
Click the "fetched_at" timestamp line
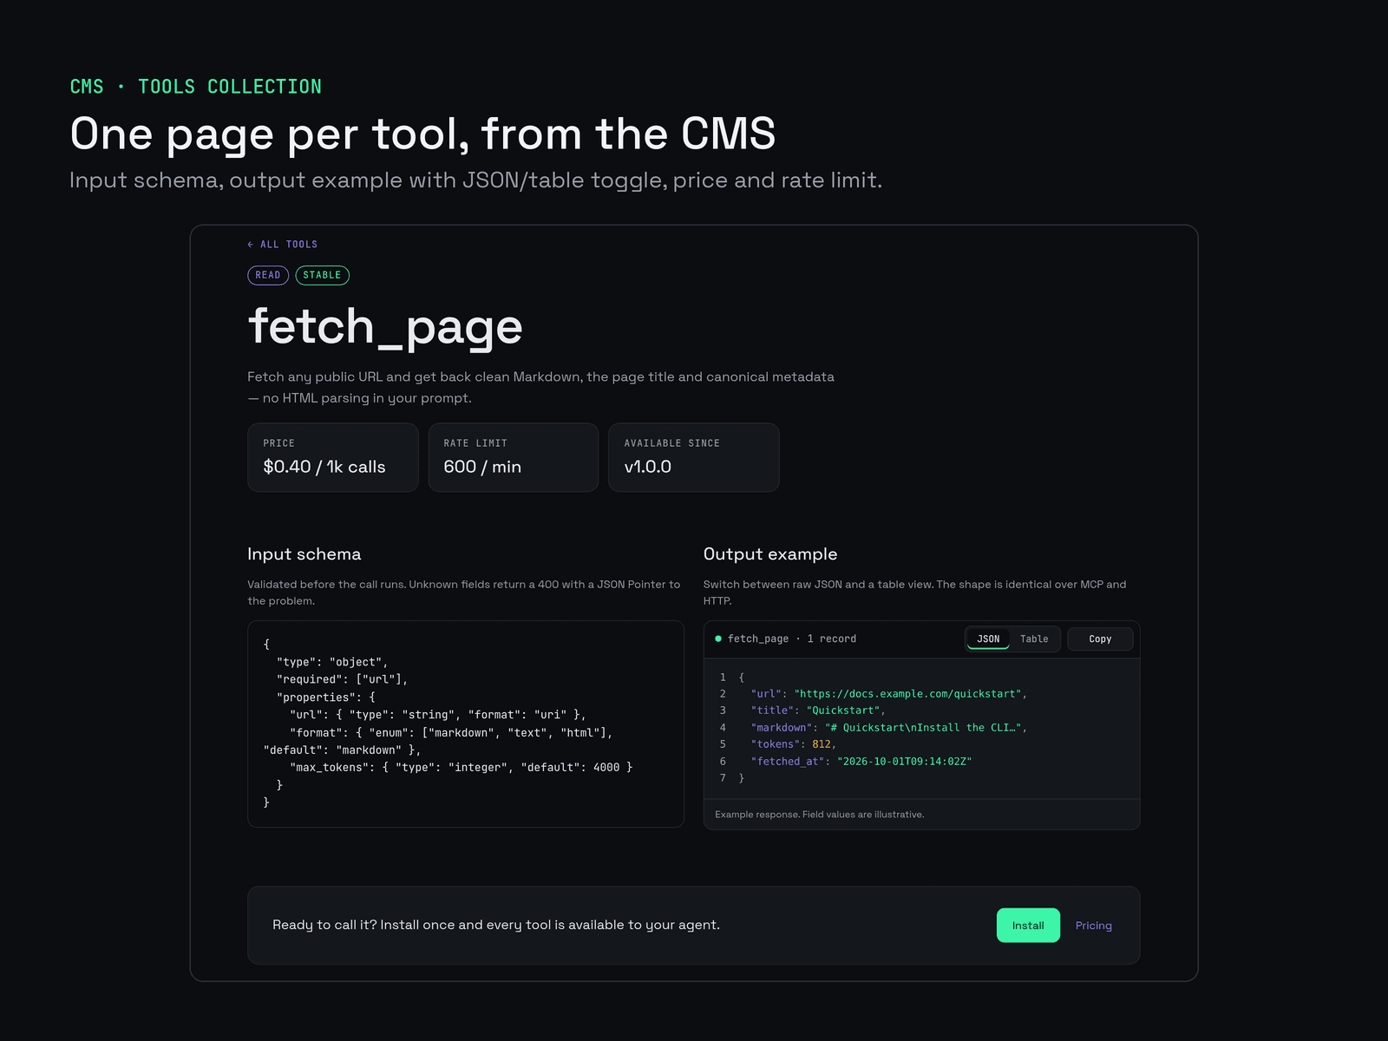(x=861, y=762)
